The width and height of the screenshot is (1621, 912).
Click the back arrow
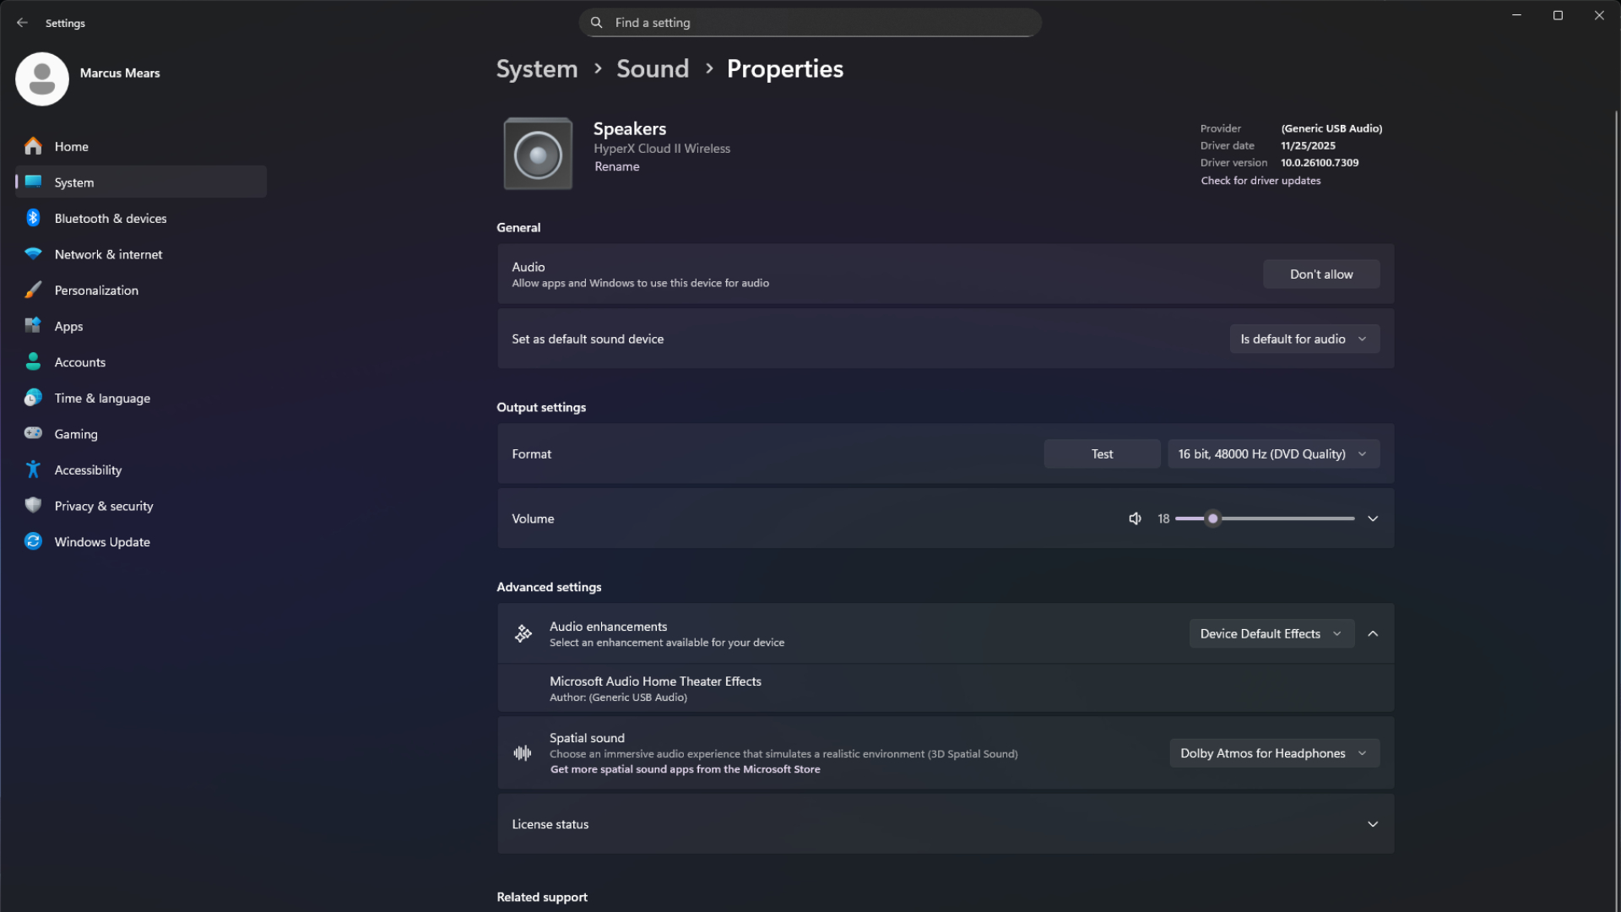[22, 23]
